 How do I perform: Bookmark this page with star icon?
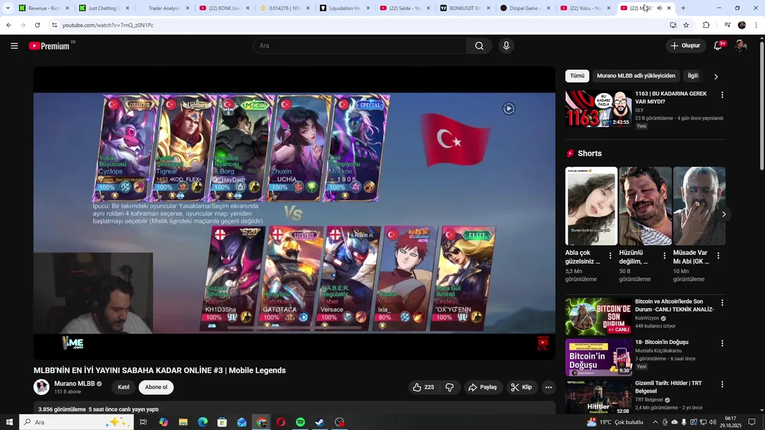[x=686, y=25]
